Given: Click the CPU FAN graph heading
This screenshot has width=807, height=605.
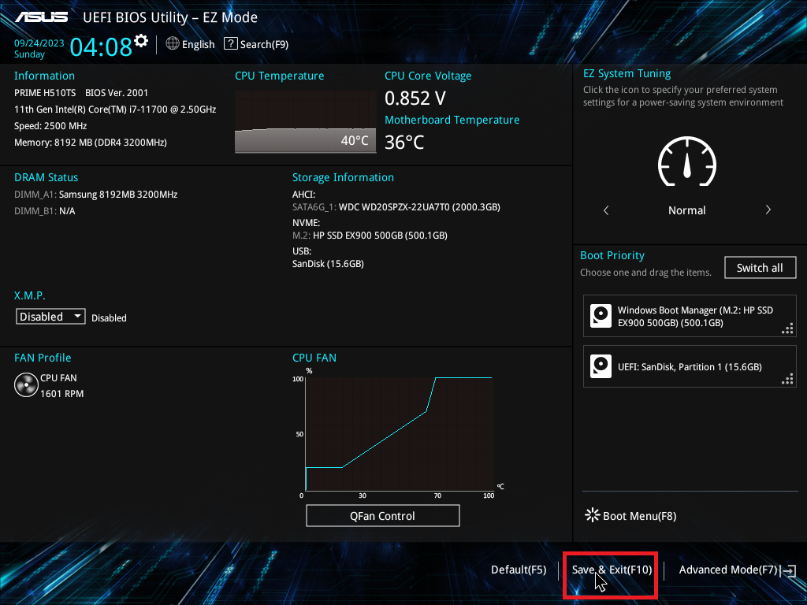Looking at the screenshot, I should 314,358.
